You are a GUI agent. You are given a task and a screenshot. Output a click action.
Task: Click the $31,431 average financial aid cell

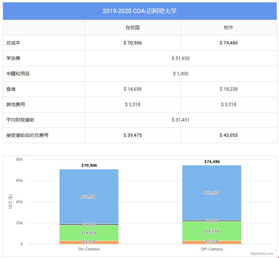tap(180, 120)
